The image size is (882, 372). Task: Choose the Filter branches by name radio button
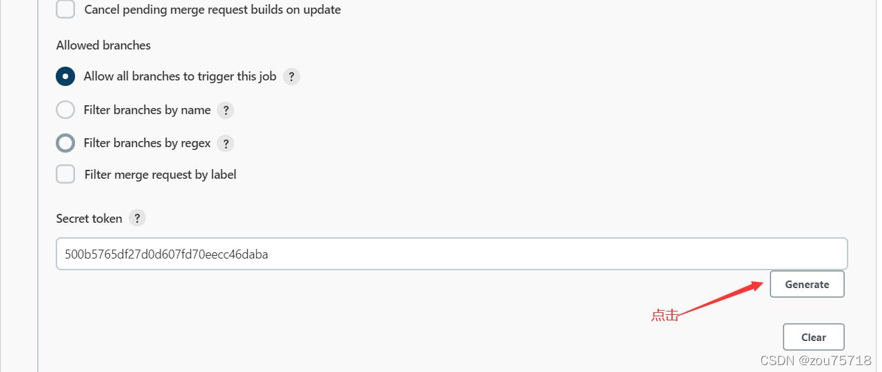coord(65,110)
